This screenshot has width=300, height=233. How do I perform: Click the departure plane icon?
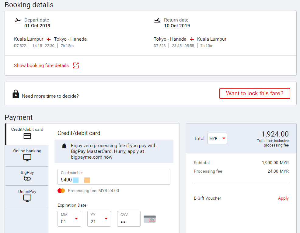tap(18, 21)
